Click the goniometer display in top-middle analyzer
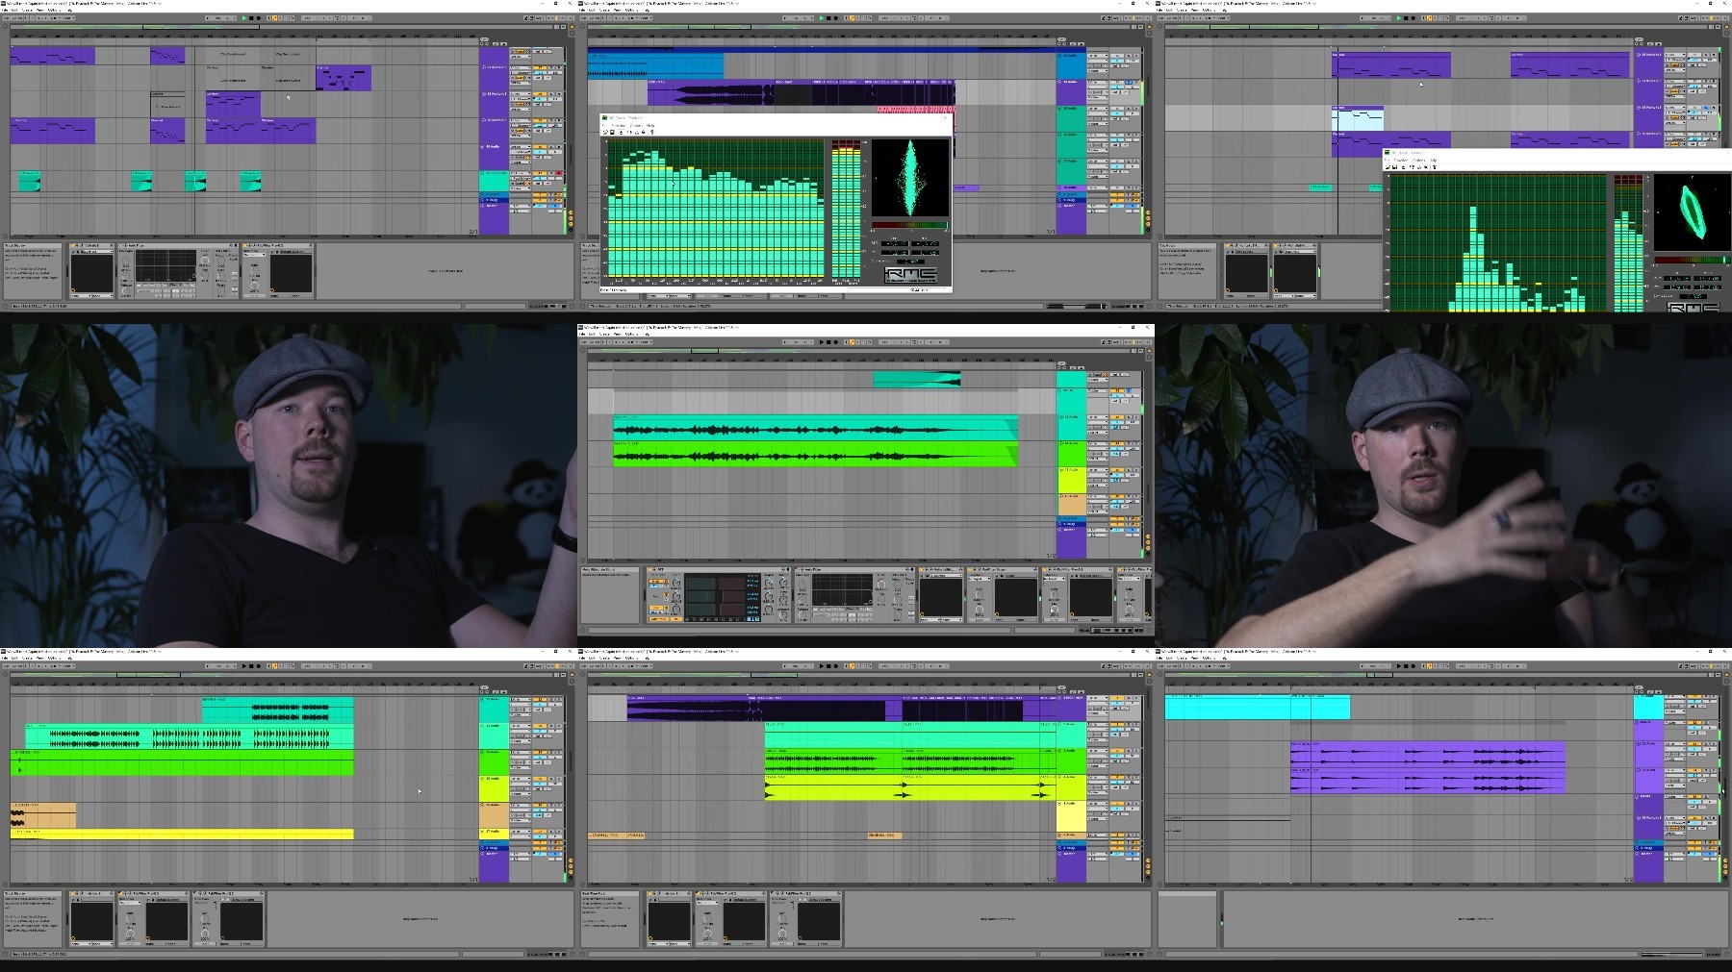Image resolution: width=1732 pixels, height=972 pixels. pyautogui.click(x=910, y=178)
